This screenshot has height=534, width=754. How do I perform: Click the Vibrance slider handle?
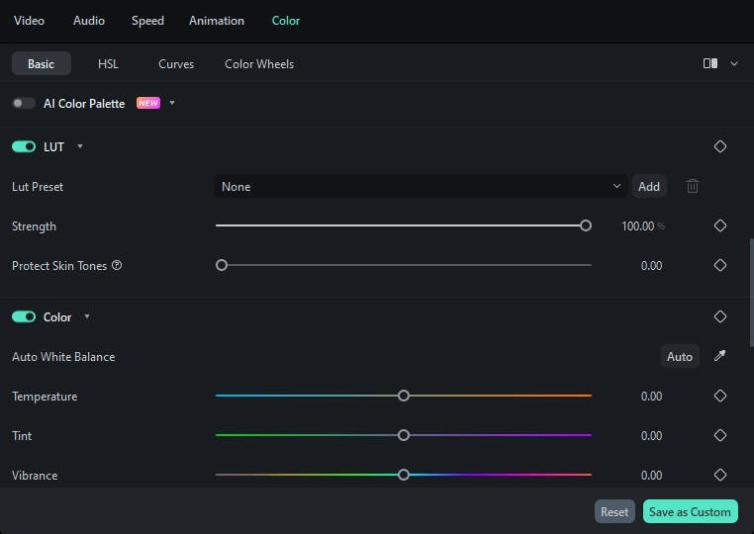404,475
